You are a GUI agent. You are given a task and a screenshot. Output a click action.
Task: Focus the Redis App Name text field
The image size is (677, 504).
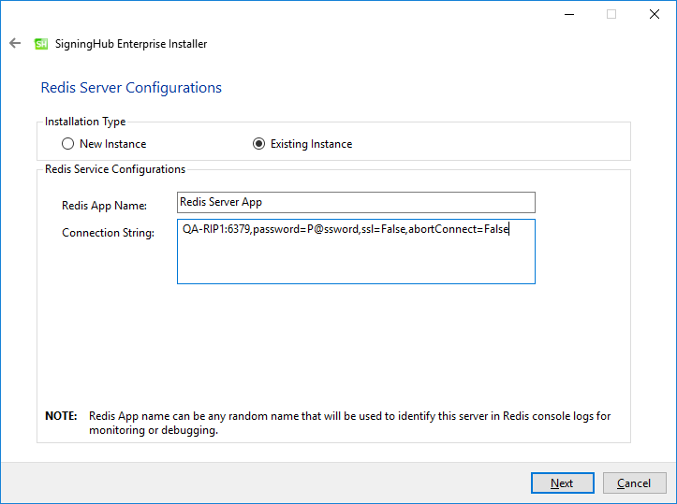click(356, 202)
